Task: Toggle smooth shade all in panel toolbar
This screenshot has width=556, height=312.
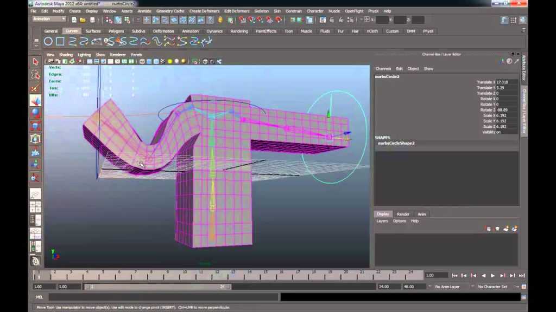Action: tap(149, 62)
